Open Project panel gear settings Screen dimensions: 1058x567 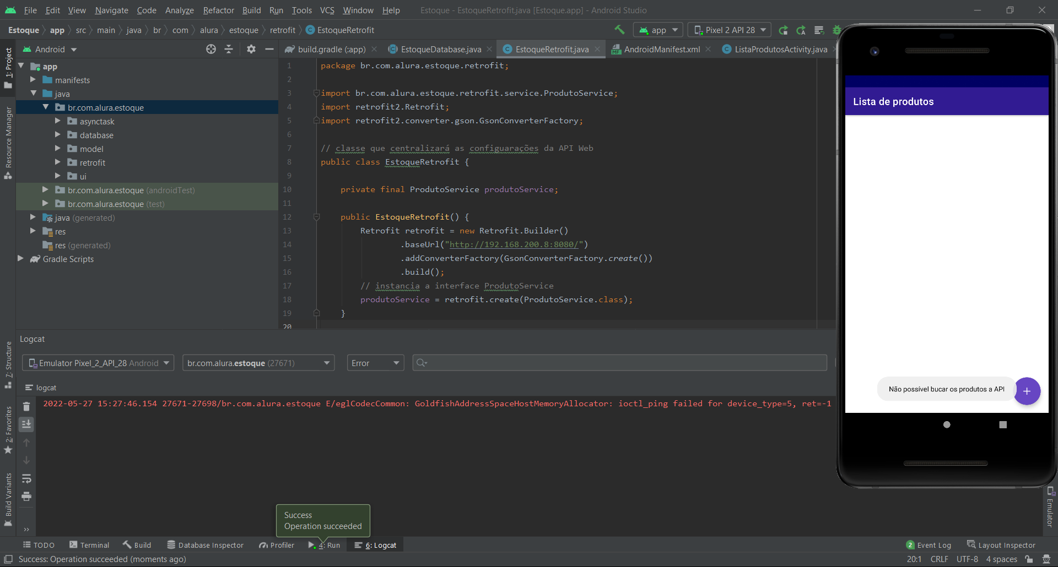[251, 49]
